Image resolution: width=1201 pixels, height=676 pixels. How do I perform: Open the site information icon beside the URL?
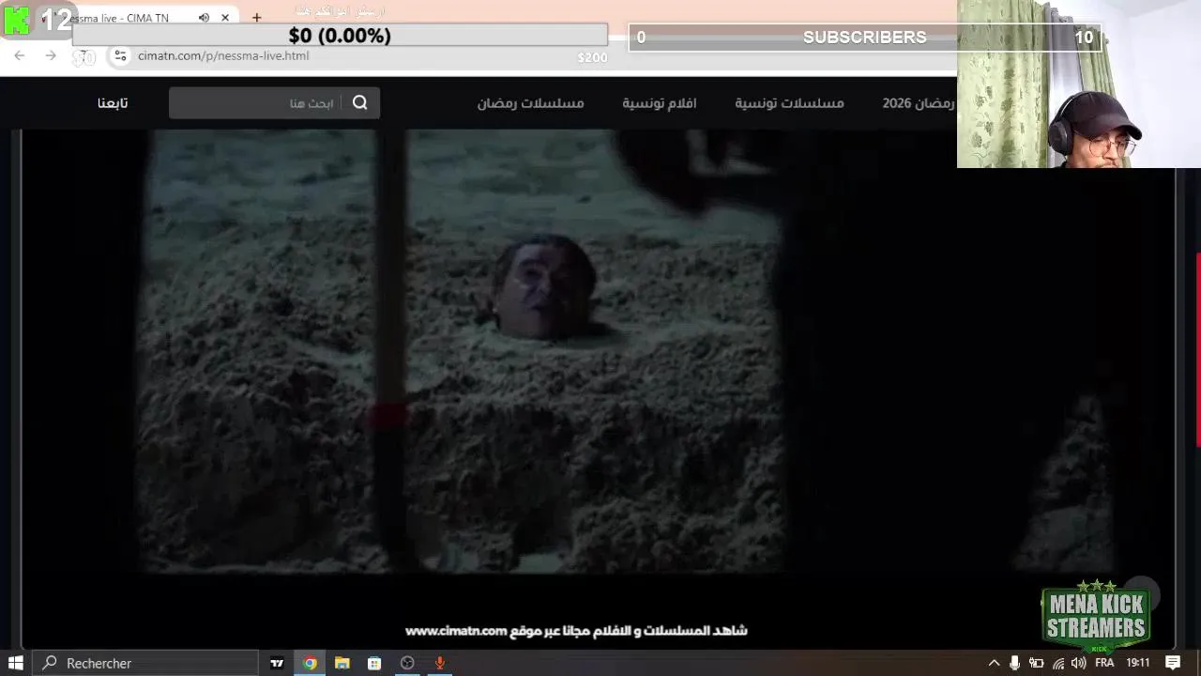pyautogui.click(x=120, y=56)
